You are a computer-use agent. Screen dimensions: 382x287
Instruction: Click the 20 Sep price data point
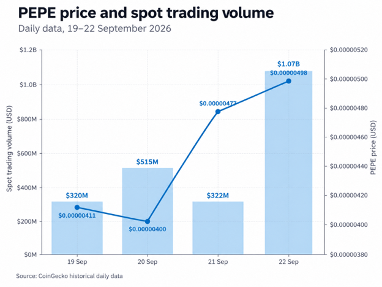point(148,221)
